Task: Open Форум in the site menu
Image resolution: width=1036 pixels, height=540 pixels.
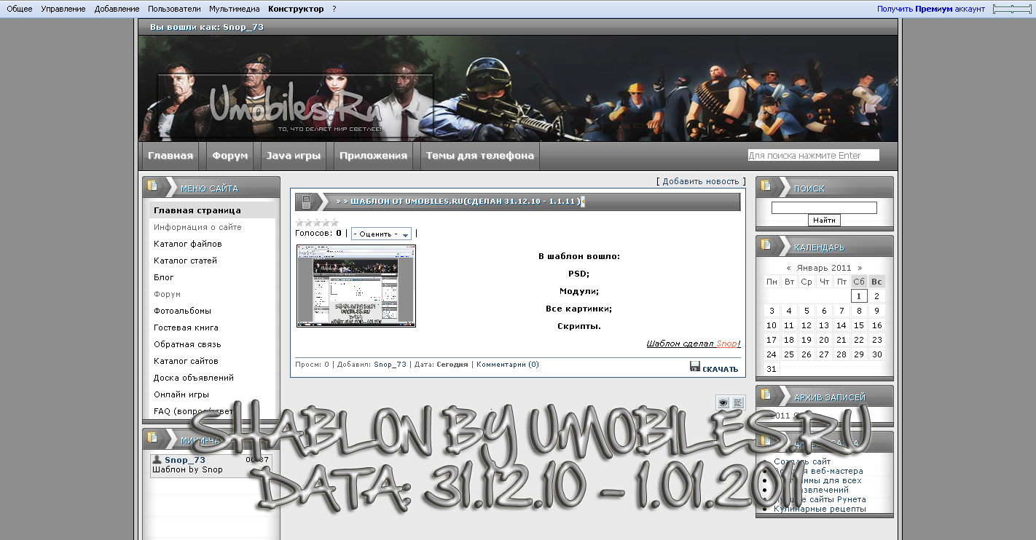Action: (x=167, y=294)
